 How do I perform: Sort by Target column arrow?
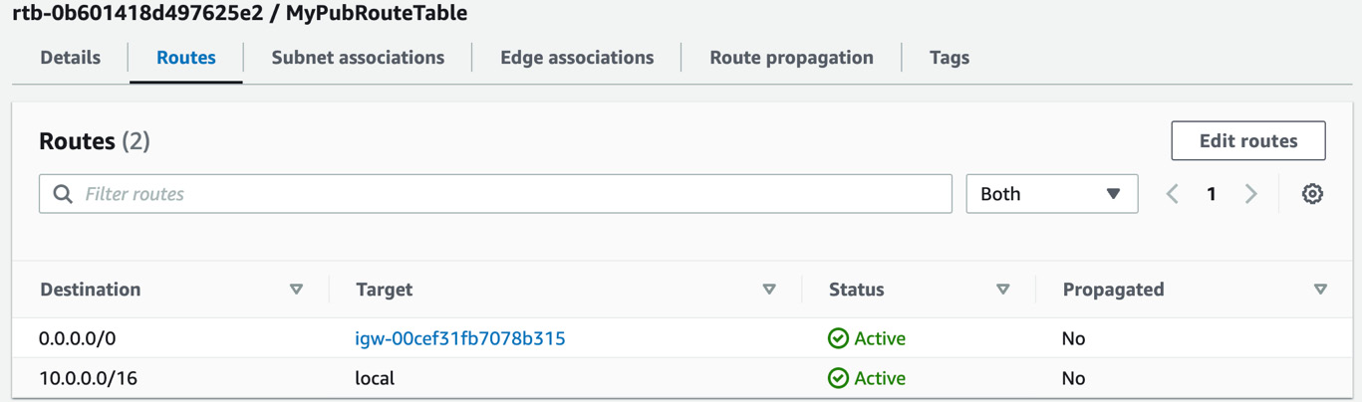tap(769, 290)
